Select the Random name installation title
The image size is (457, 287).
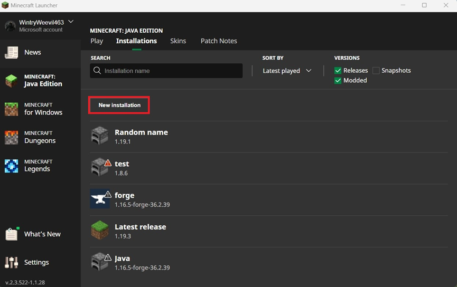[142, 132]
